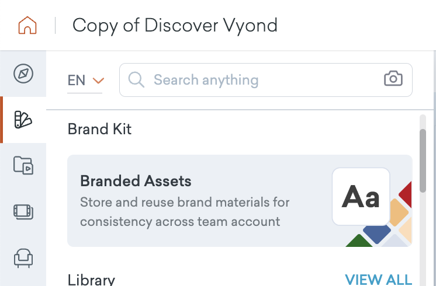The image size is (436, 286).
Task: Click the VIEW ALL link next to Library
Action: (378, 280)
